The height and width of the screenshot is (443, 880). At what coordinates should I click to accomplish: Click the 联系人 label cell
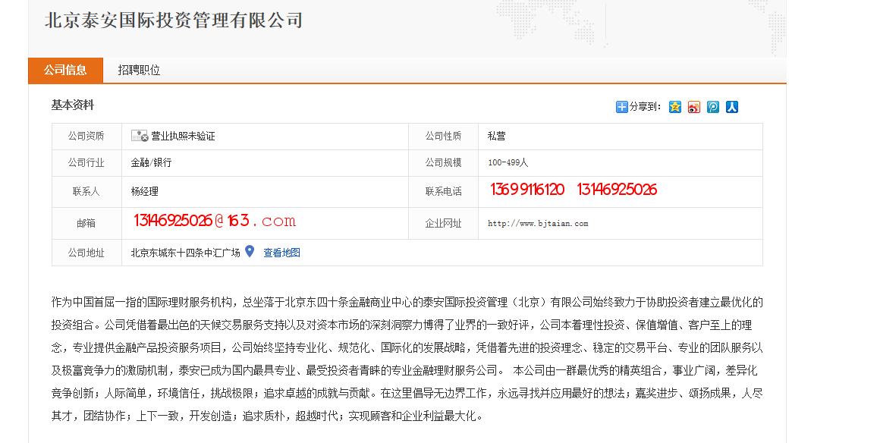[x=86, y=191]
